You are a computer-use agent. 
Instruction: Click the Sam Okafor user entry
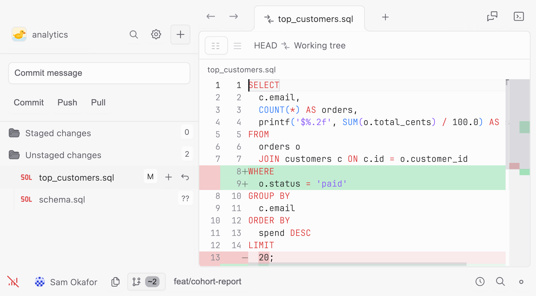pyautogui.click(x=66, y=282)
